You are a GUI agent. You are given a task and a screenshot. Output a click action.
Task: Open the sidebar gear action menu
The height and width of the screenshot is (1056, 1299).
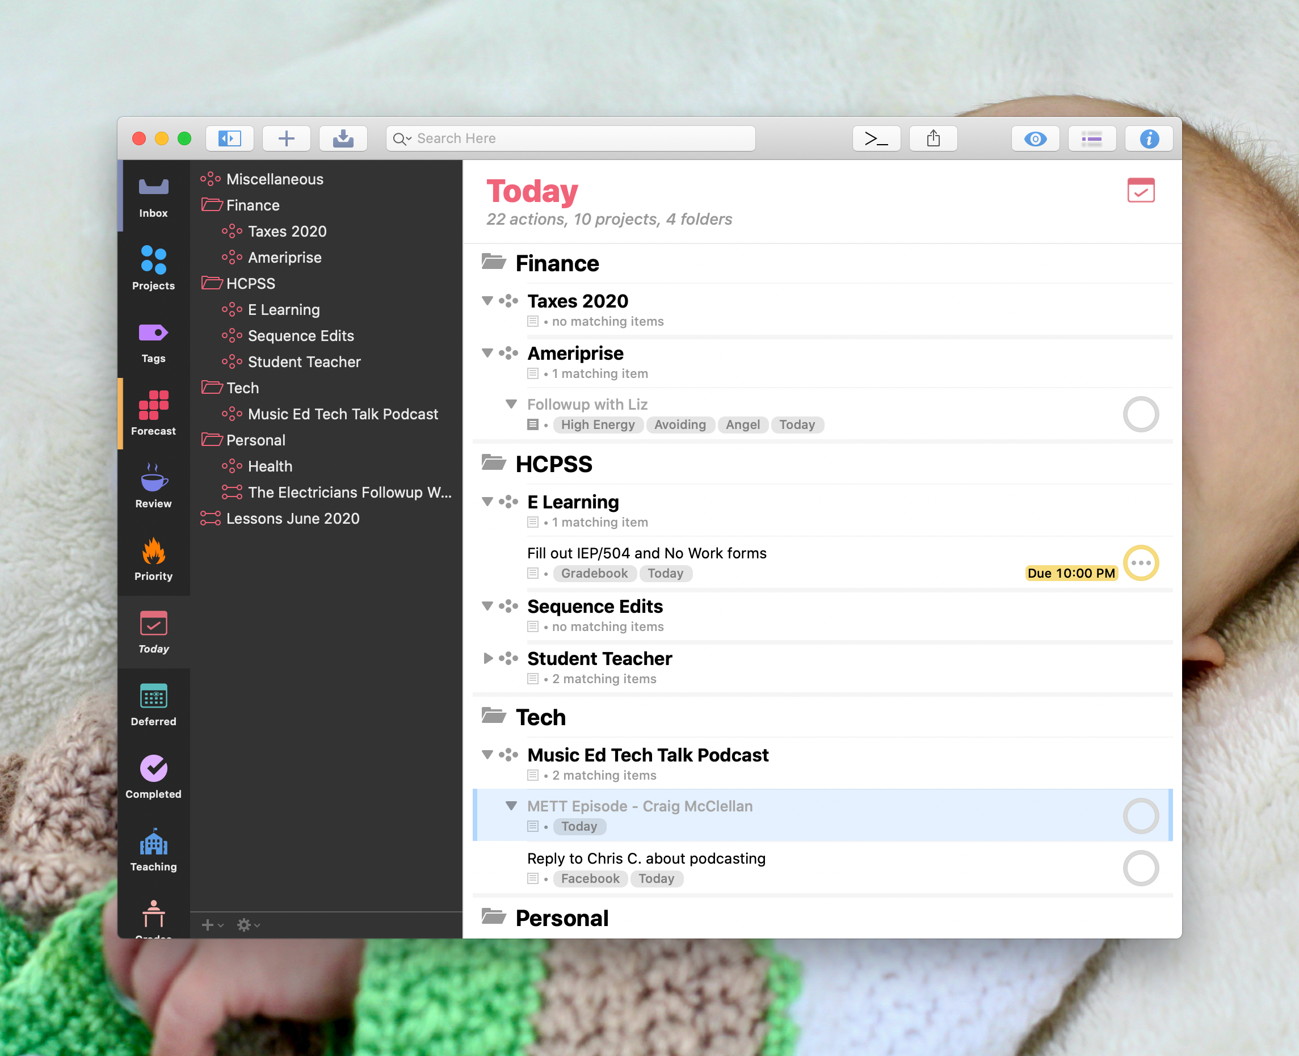click(x=248, y=925)
